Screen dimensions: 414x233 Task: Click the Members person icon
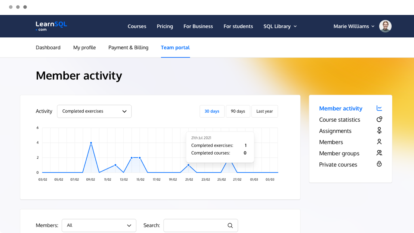click(x=379, y=142)
